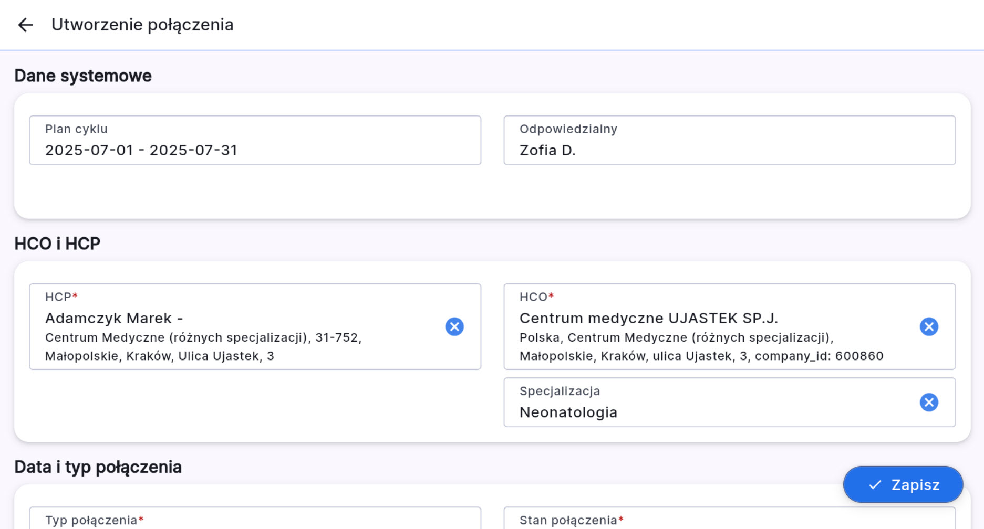Click the Utworzenie połączenia page title
Image resolution: width=984 pixels, height=529 pixels.
tap(142, 25)
